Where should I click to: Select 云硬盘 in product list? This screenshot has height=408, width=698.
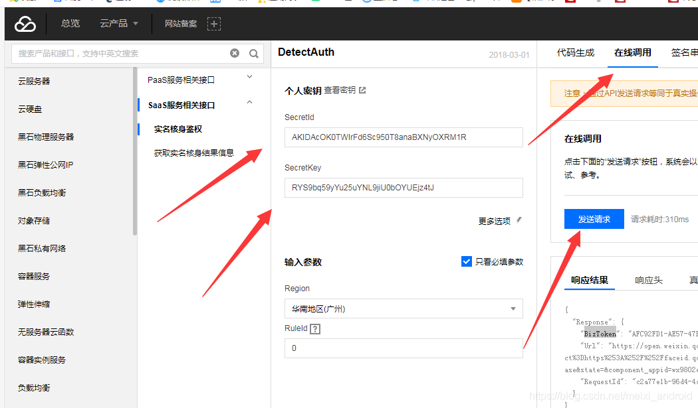(30, 109)
